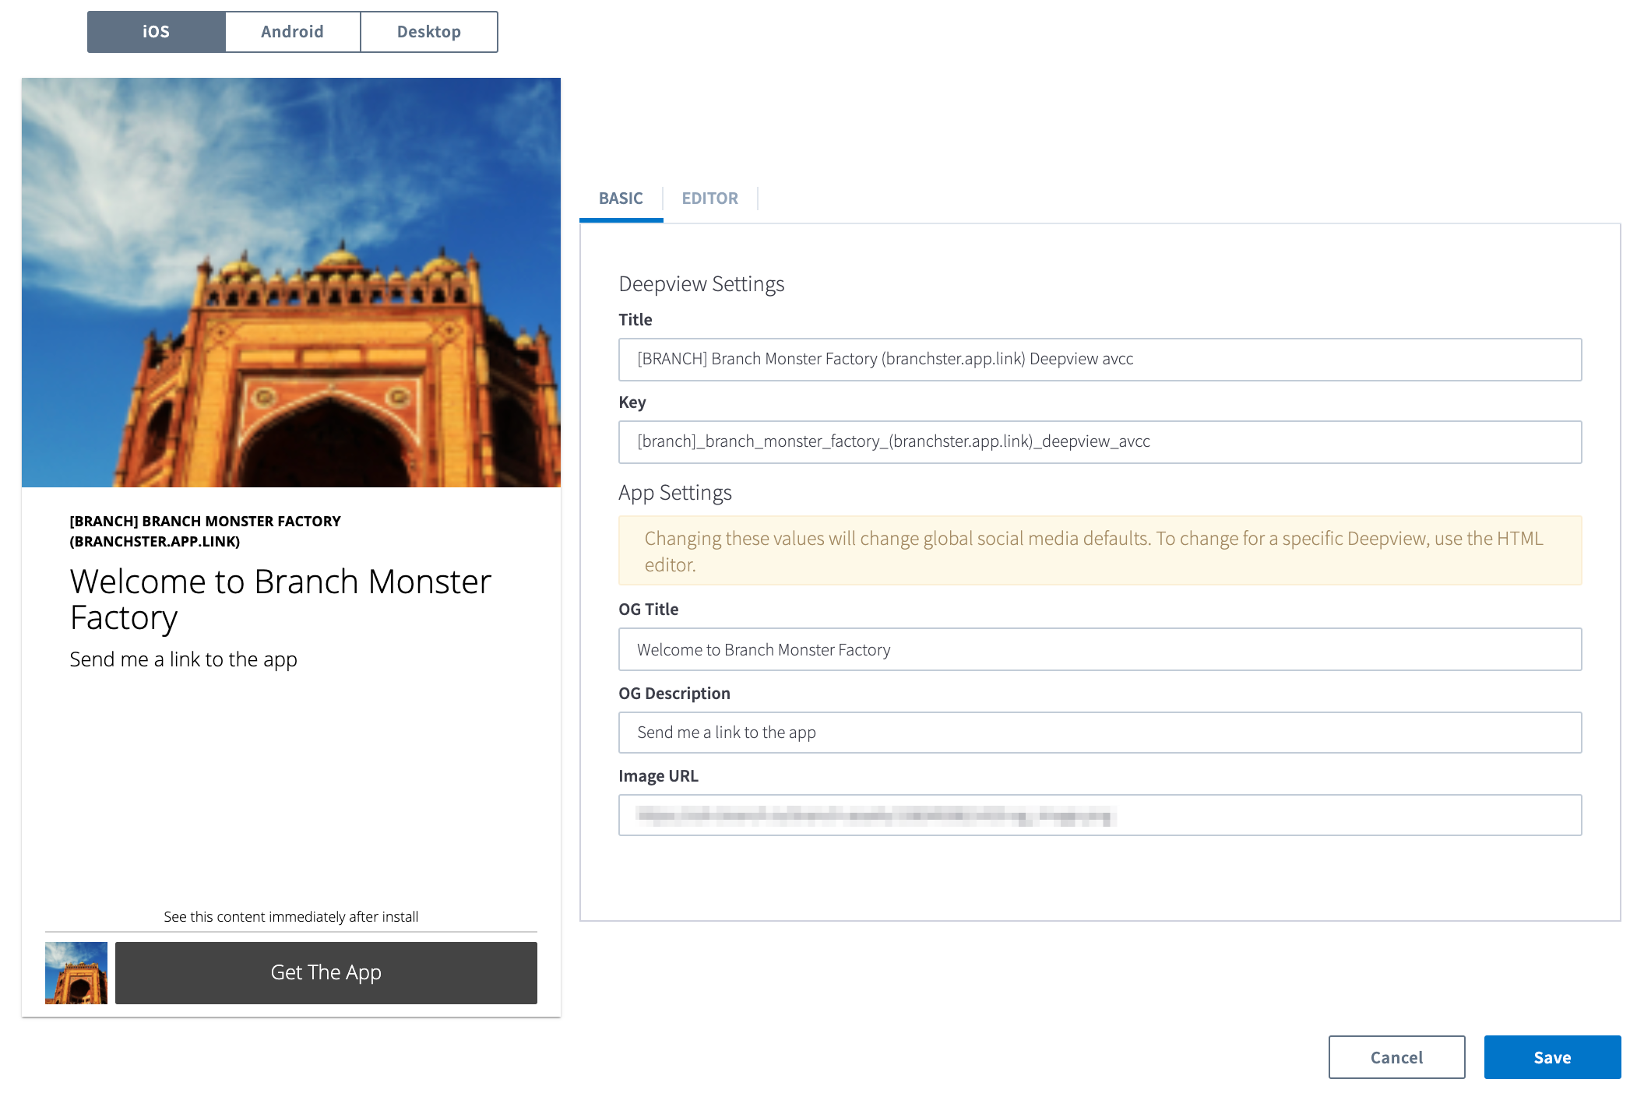Switch preview to iOS platform
The width and height of the screenshot is (1637, 1093).
[156, 32]
